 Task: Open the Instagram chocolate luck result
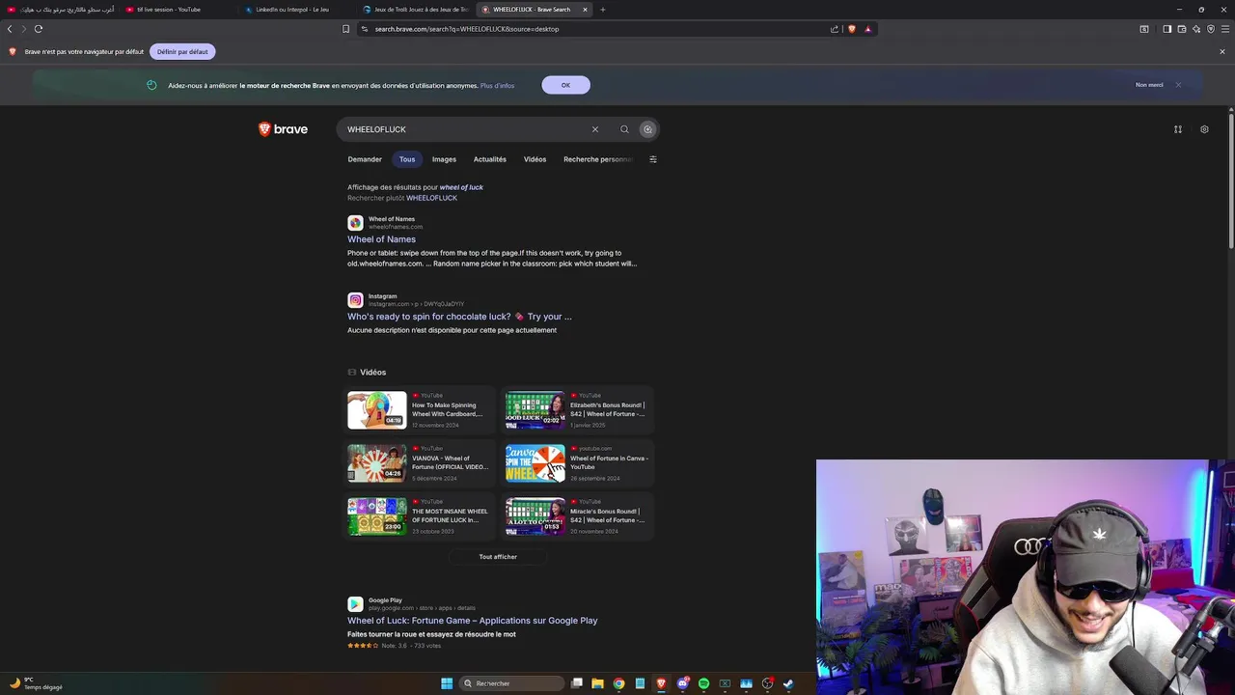459,317
